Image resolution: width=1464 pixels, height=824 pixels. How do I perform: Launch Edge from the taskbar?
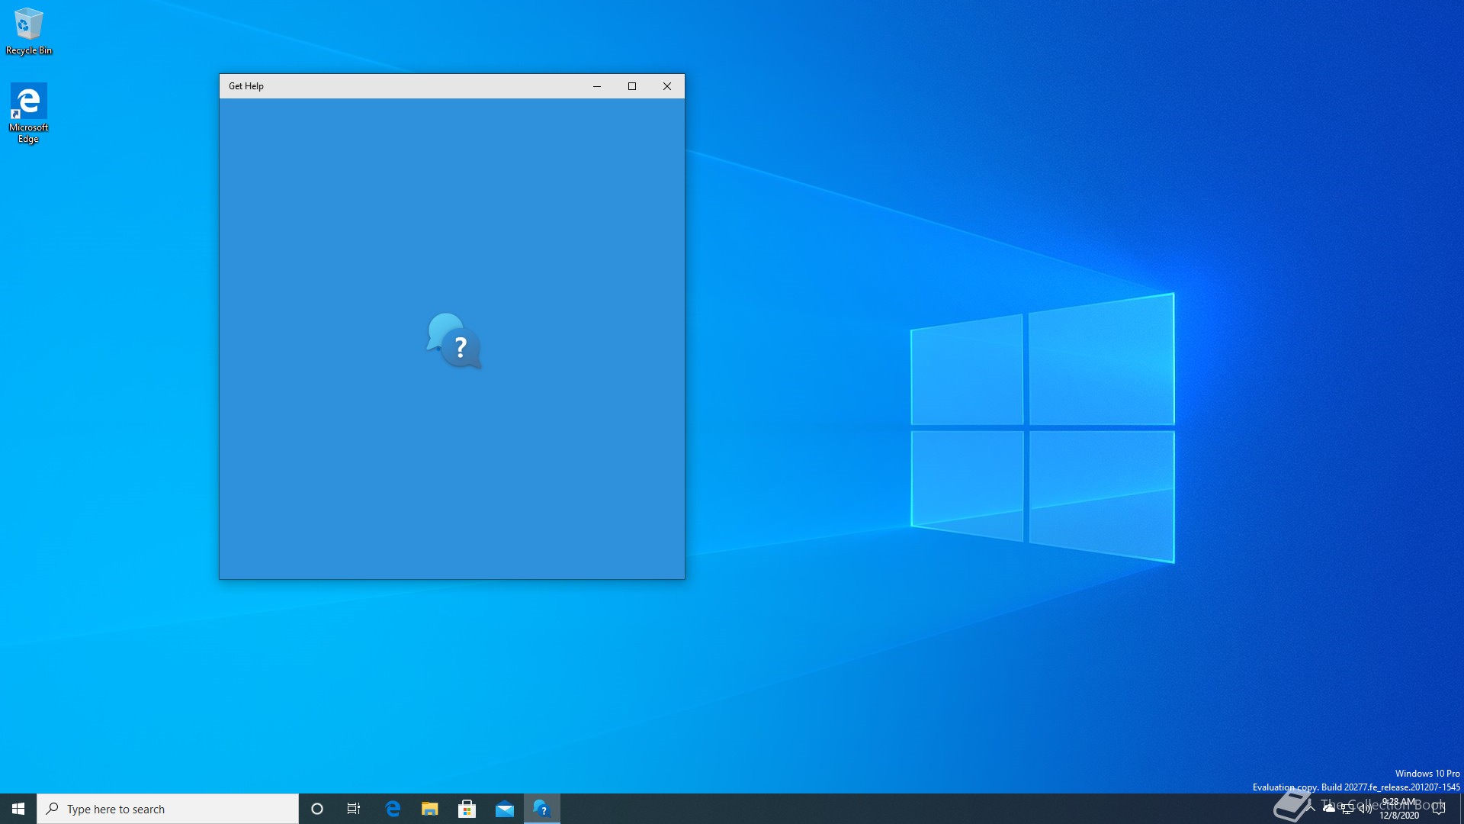pyautogui.click(x=393, y=809)
